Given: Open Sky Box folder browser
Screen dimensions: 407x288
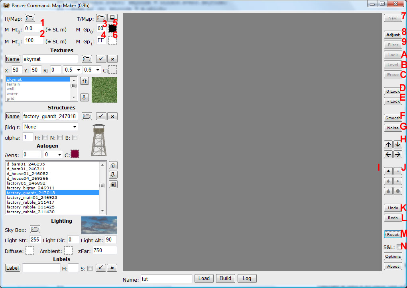Looking at the screenshot, I should (x=35, y=229).
